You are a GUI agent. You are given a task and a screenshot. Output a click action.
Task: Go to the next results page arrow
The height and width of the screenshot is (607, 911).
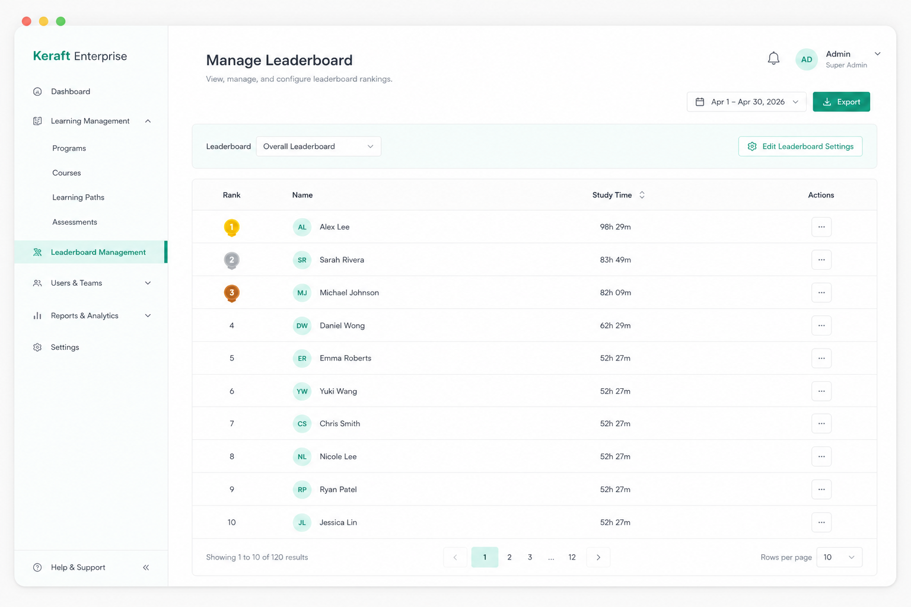point(598,557)
